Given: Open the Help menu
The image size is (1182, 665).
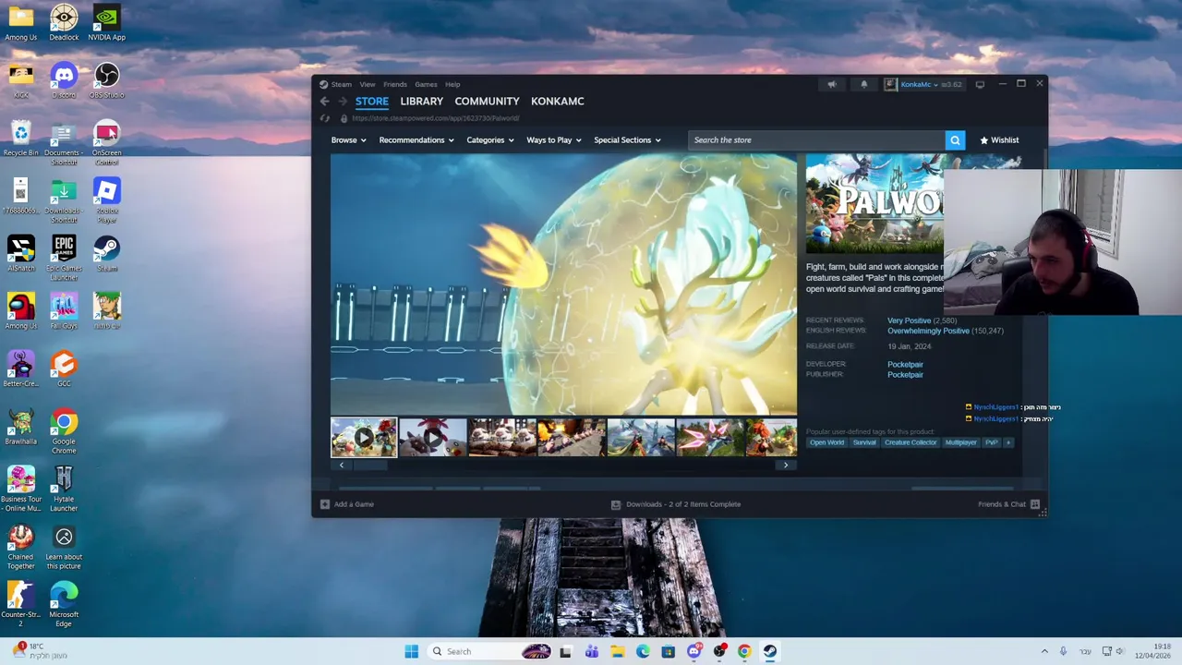Looking at the screenshot, I should tap(452, 84).
